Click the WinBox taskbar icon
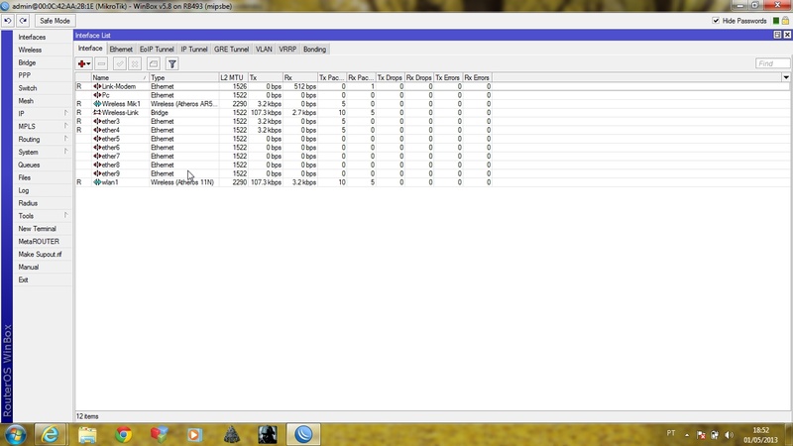The width and height of the screenshot is (793, 446). (x=303, y=434)
